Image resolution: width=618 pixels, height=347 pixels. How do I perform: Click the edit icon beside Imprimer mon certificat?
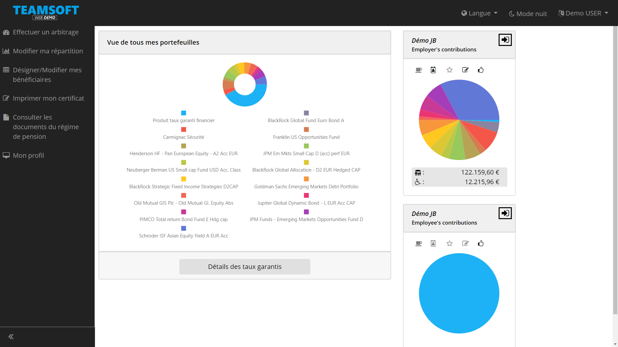[6, 98]
